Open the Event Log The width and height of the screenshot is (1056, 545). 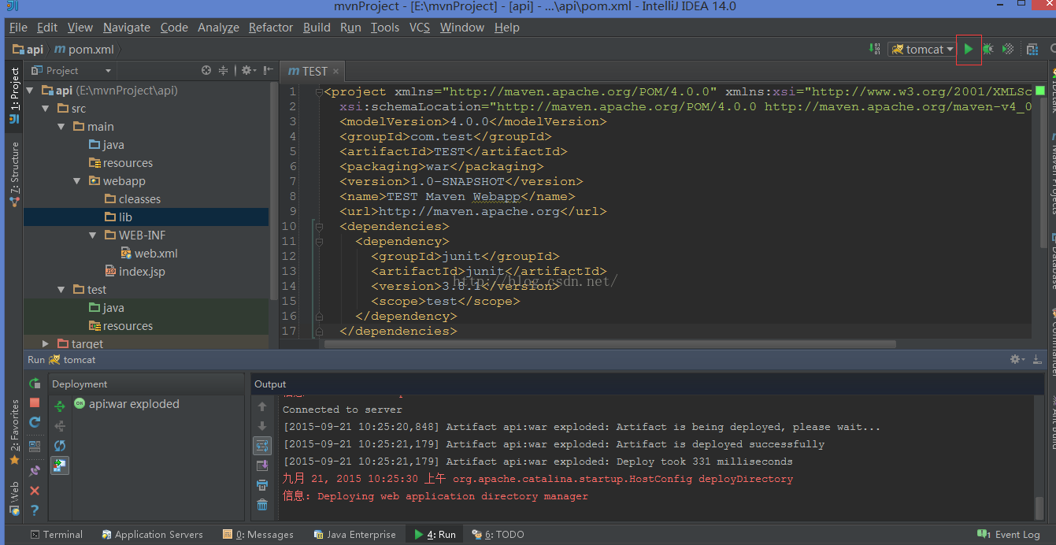click(1009, 534)
